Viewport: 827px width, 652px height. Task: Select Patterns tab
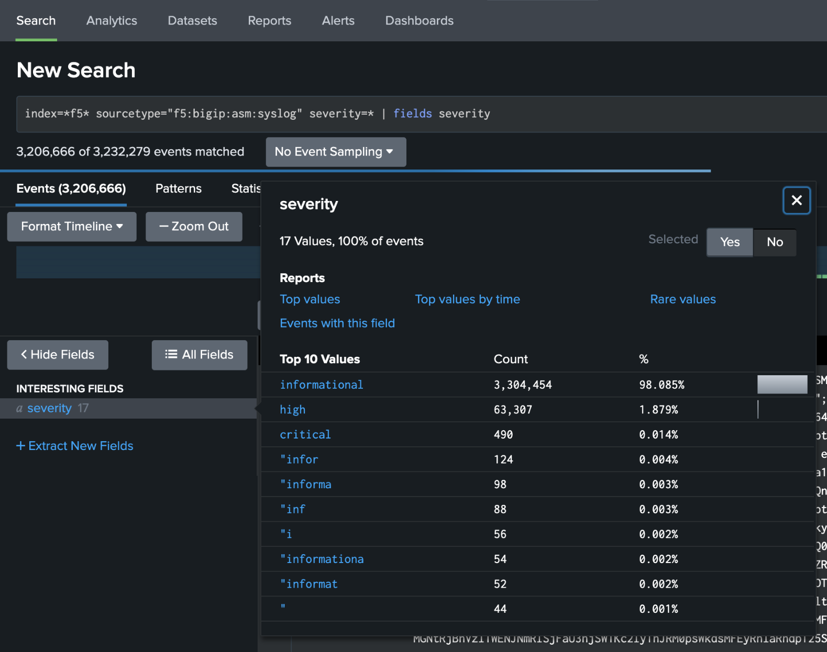pyautogui.click(x=179, y=189)
